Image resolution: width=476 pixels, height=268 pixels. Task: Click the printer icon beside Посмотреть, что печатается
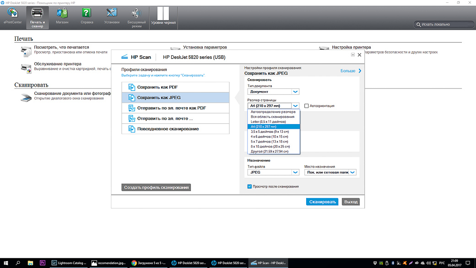(x=26, y=51)
